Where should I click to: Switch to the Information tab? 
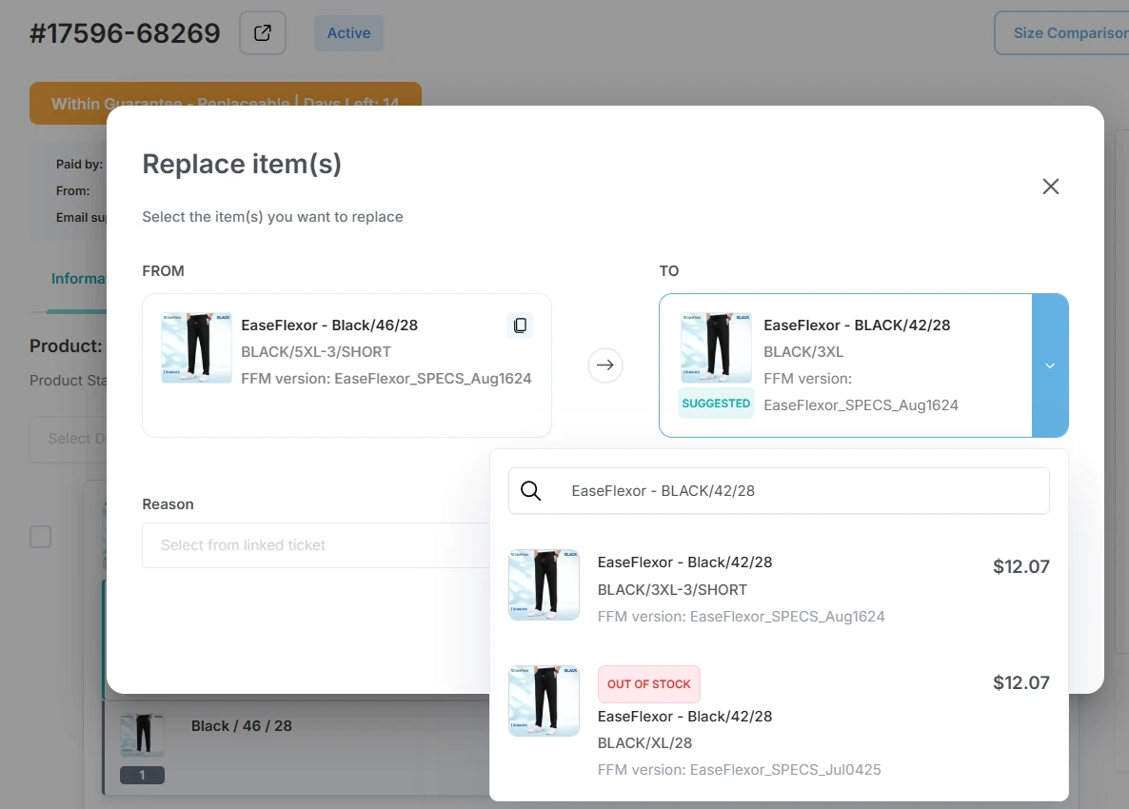tap(78, 279)
